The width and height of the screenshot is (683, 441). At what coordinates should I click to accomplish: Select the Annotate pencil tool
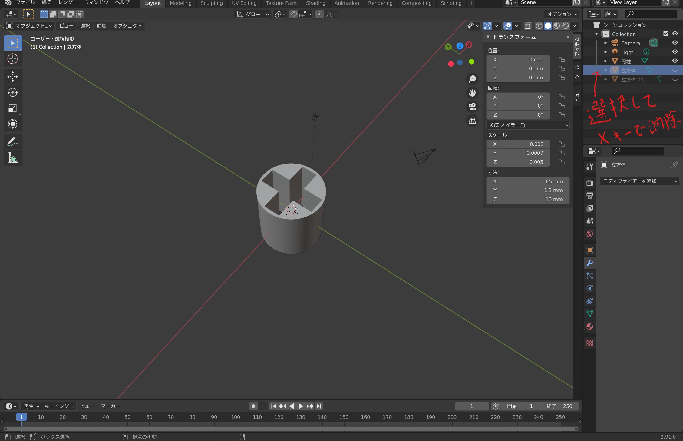(x=13, y=142)
